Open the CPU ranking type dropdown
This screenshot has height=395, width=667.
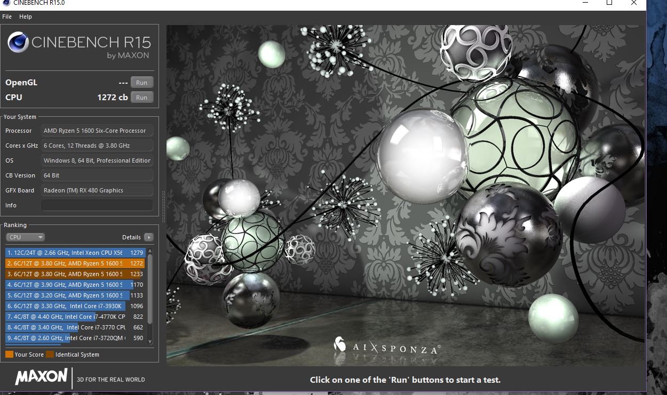click(25, 237)
